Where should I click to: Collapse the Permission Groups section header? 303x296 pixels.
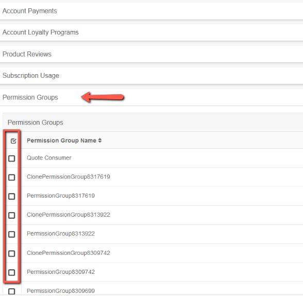pyautogui.click(x=151, y=97)
